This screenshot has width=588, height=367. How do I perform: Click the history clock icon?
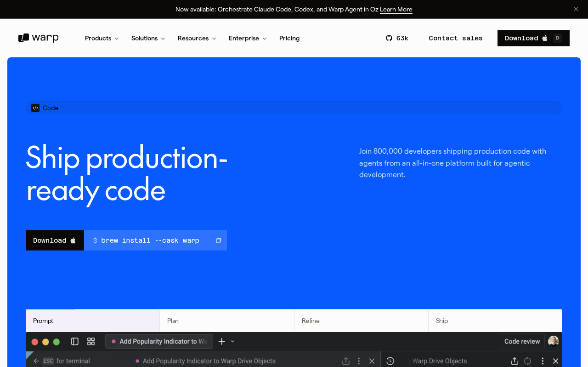390,361
